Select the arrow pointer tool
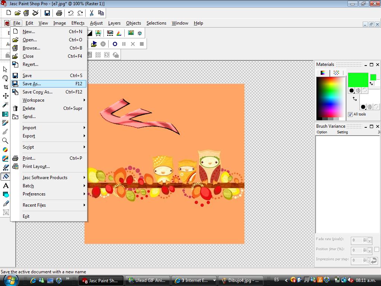The image size is (381, 286). click(x=5, y=69)
